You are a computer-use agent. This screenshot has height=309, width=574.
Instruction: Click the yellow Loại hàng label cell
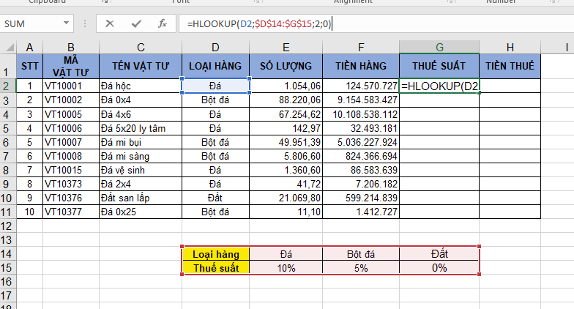215,253
